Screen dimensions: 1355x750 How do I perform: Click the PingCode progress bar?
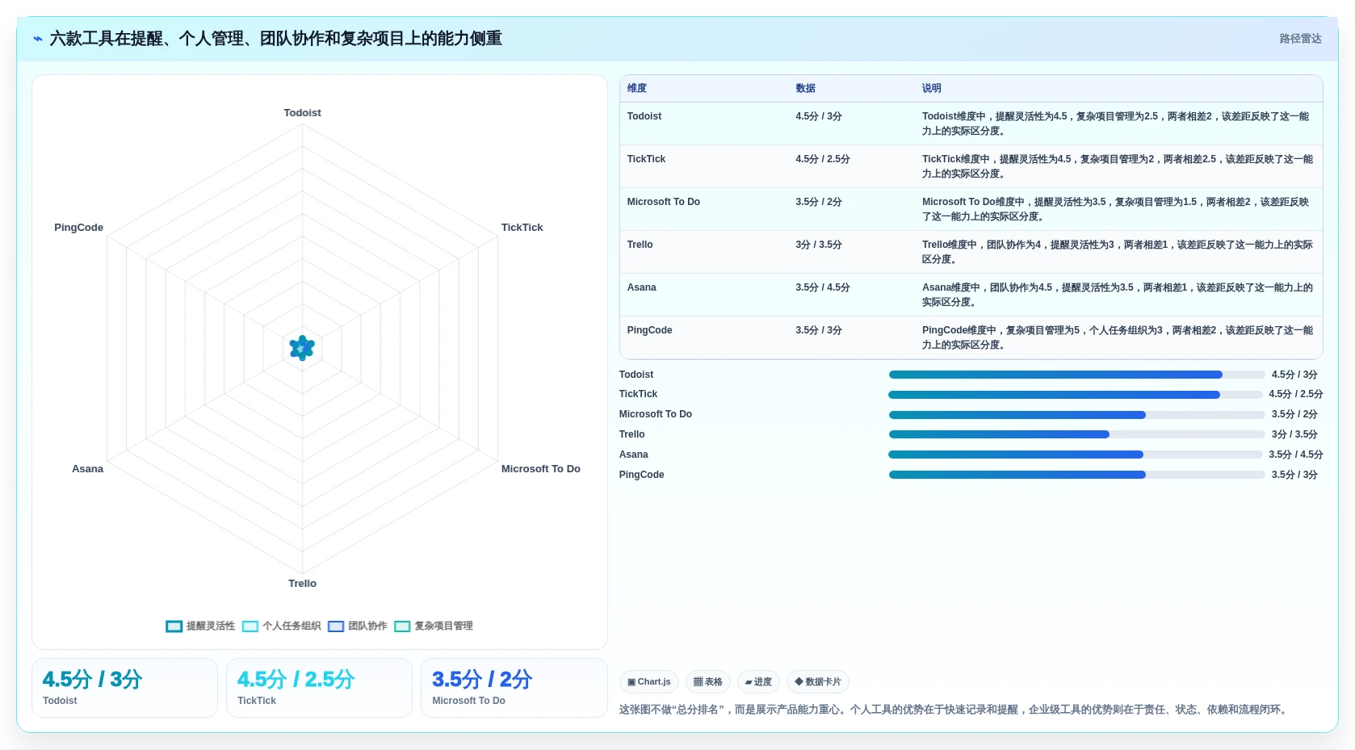[x=1076, y=475]
